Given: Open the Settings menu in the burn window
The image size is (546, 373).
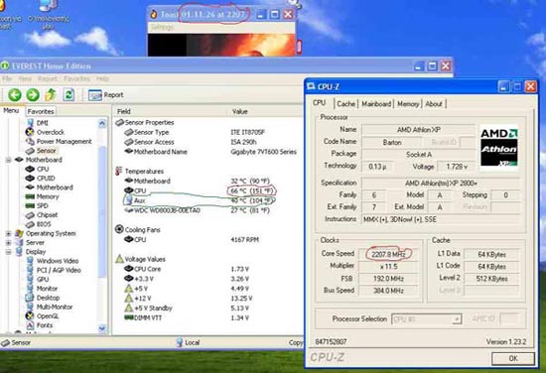Looking at the screenshot, I should tap(162, 27).
